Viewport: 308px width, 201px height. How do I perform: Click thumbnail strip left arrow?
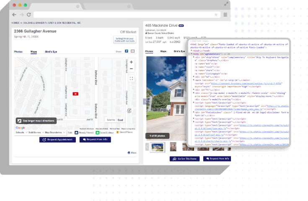[x=147, y=147]
